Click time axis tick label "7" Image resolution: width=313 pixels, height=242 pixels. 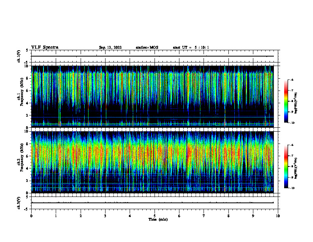[204, 216]
